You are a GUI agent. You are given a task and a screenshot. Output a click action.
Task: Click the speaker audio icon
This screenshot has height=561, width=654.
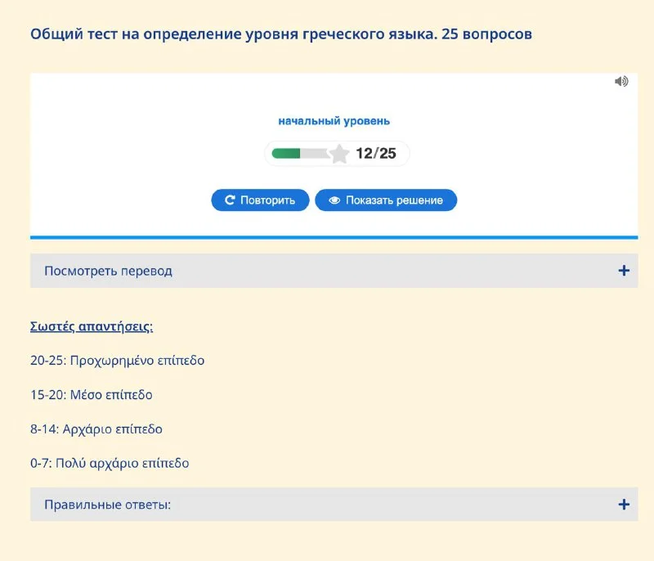(621, 81)
